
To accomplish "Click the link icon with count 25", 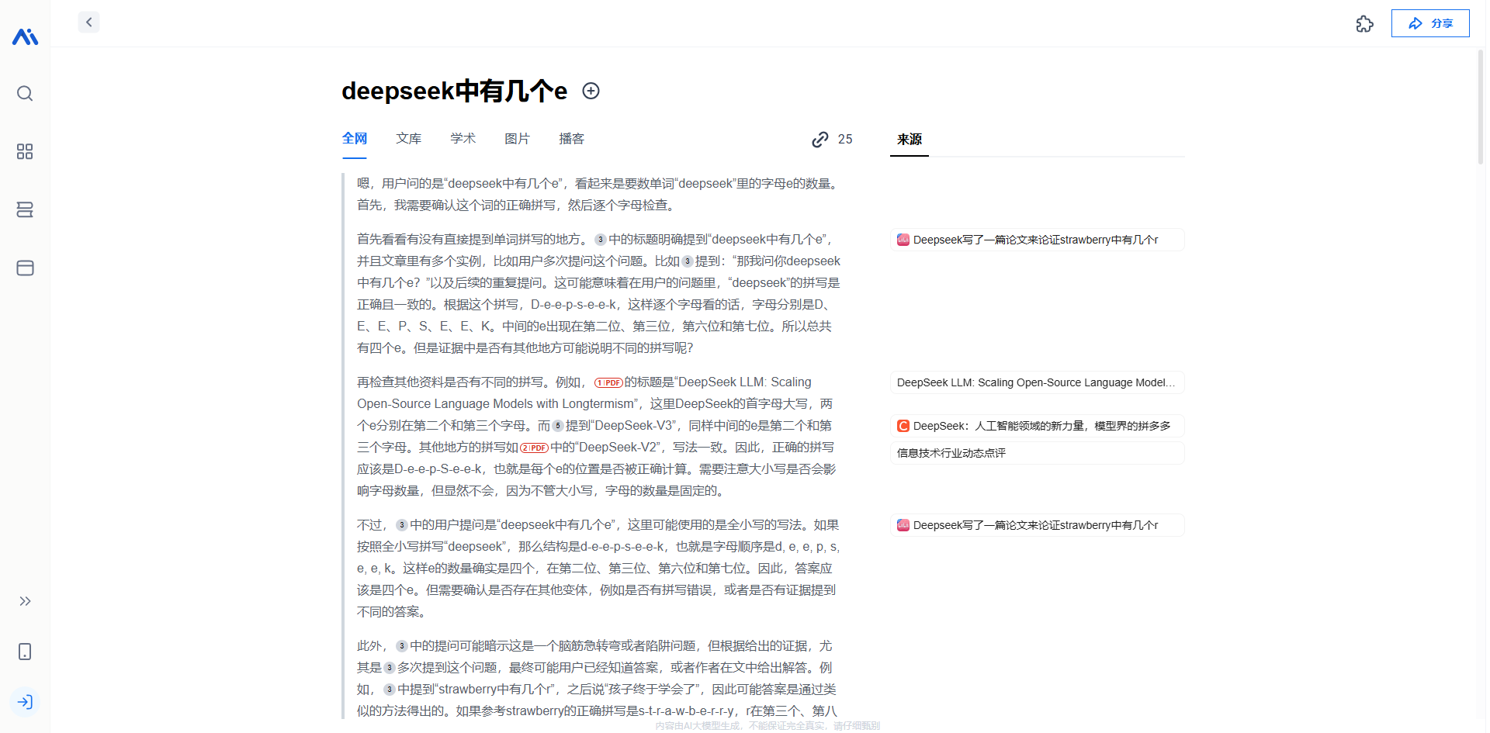I will 832,139.
